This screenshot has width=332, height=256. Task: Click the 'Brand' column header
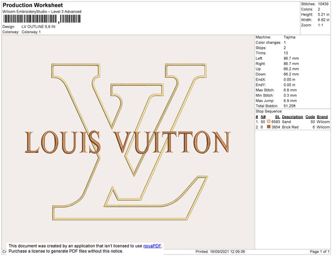(x=322, y=117)
